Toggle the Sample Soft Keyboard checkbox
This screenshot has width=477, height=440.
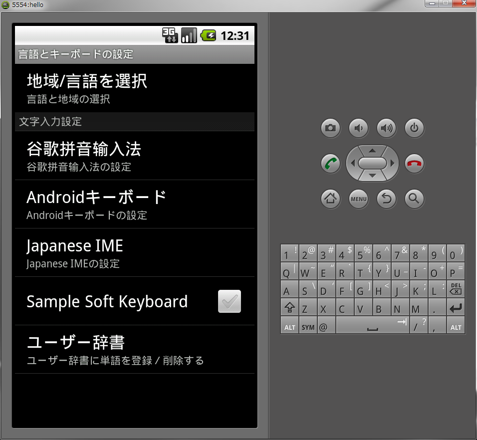[x=230, y=301]
